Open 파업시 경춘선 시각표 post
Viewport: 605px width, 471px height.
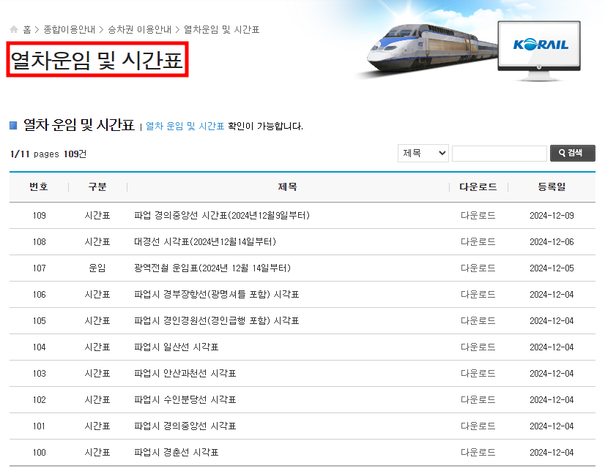pos(177,453)
